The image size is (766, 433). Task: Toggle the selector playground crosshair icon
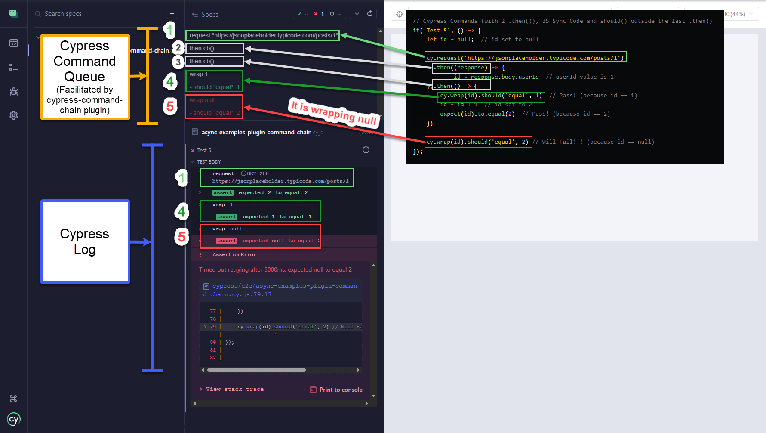(x=400, y=14)
